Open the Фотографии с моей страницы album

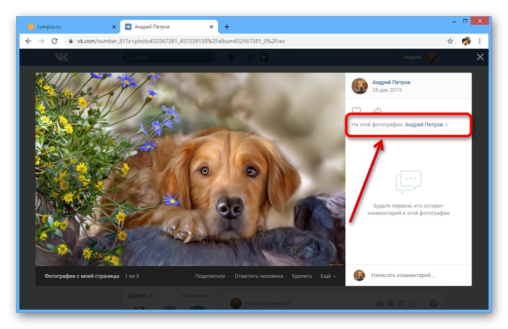pyautogui.click(x=82, y=276)
